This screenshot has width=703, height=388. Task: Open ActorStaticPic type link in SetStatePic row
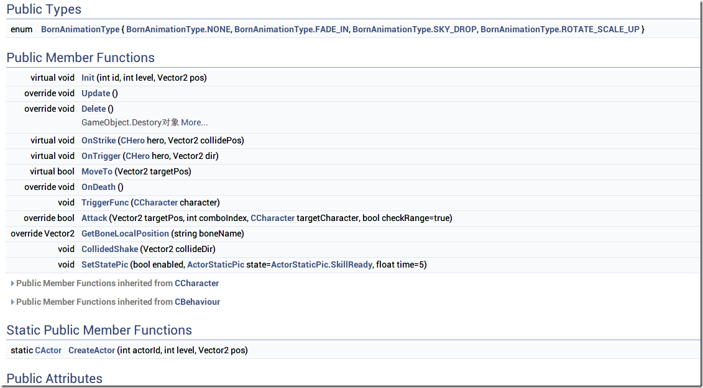216,265
